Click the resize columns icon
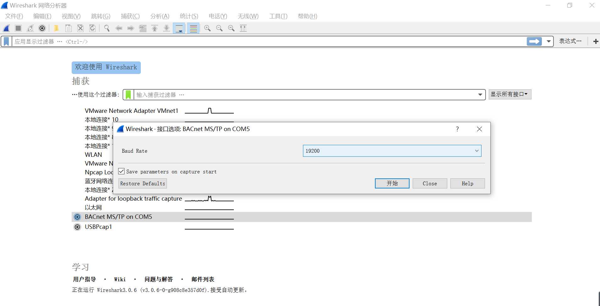This screenshot has width=600, height=306. [243, 28]
